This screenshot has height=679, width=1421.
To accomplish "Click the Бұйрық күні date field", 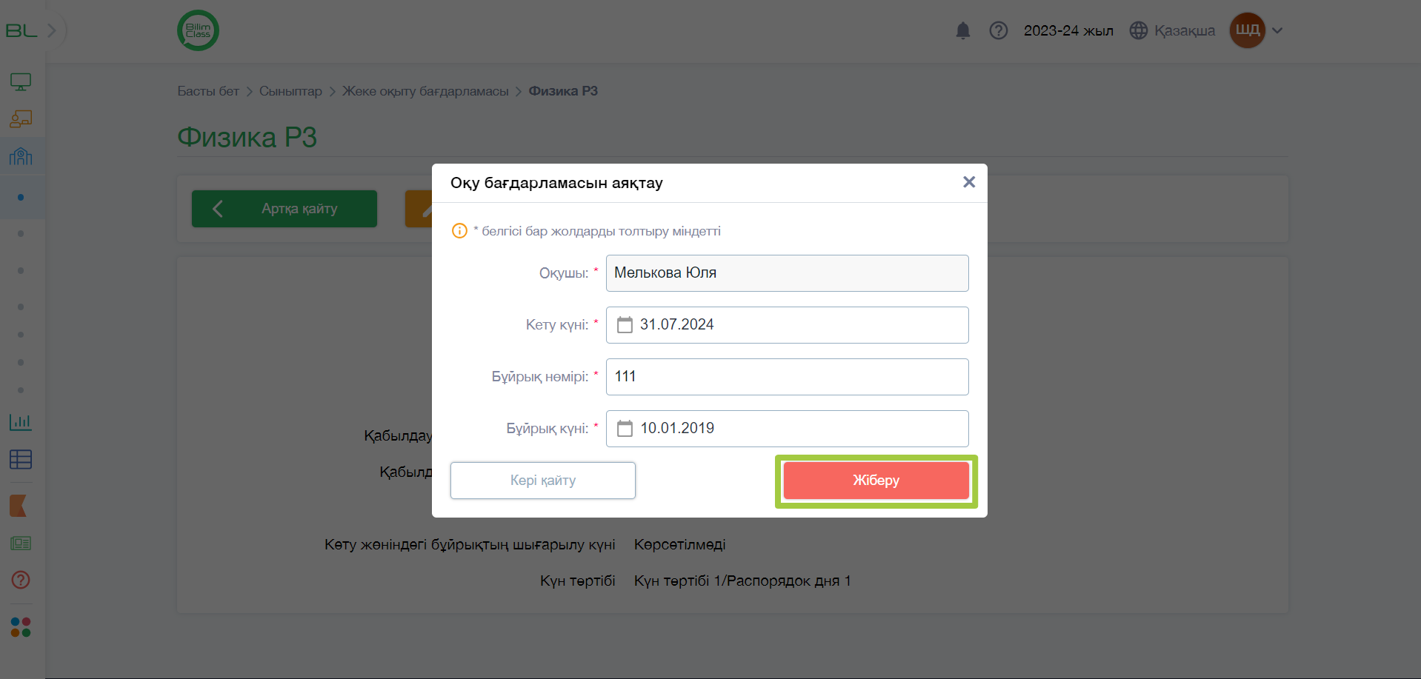I will [x=787, y=429].
